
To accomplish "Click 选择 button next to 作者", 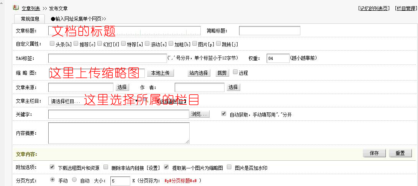I will [234, 87].
